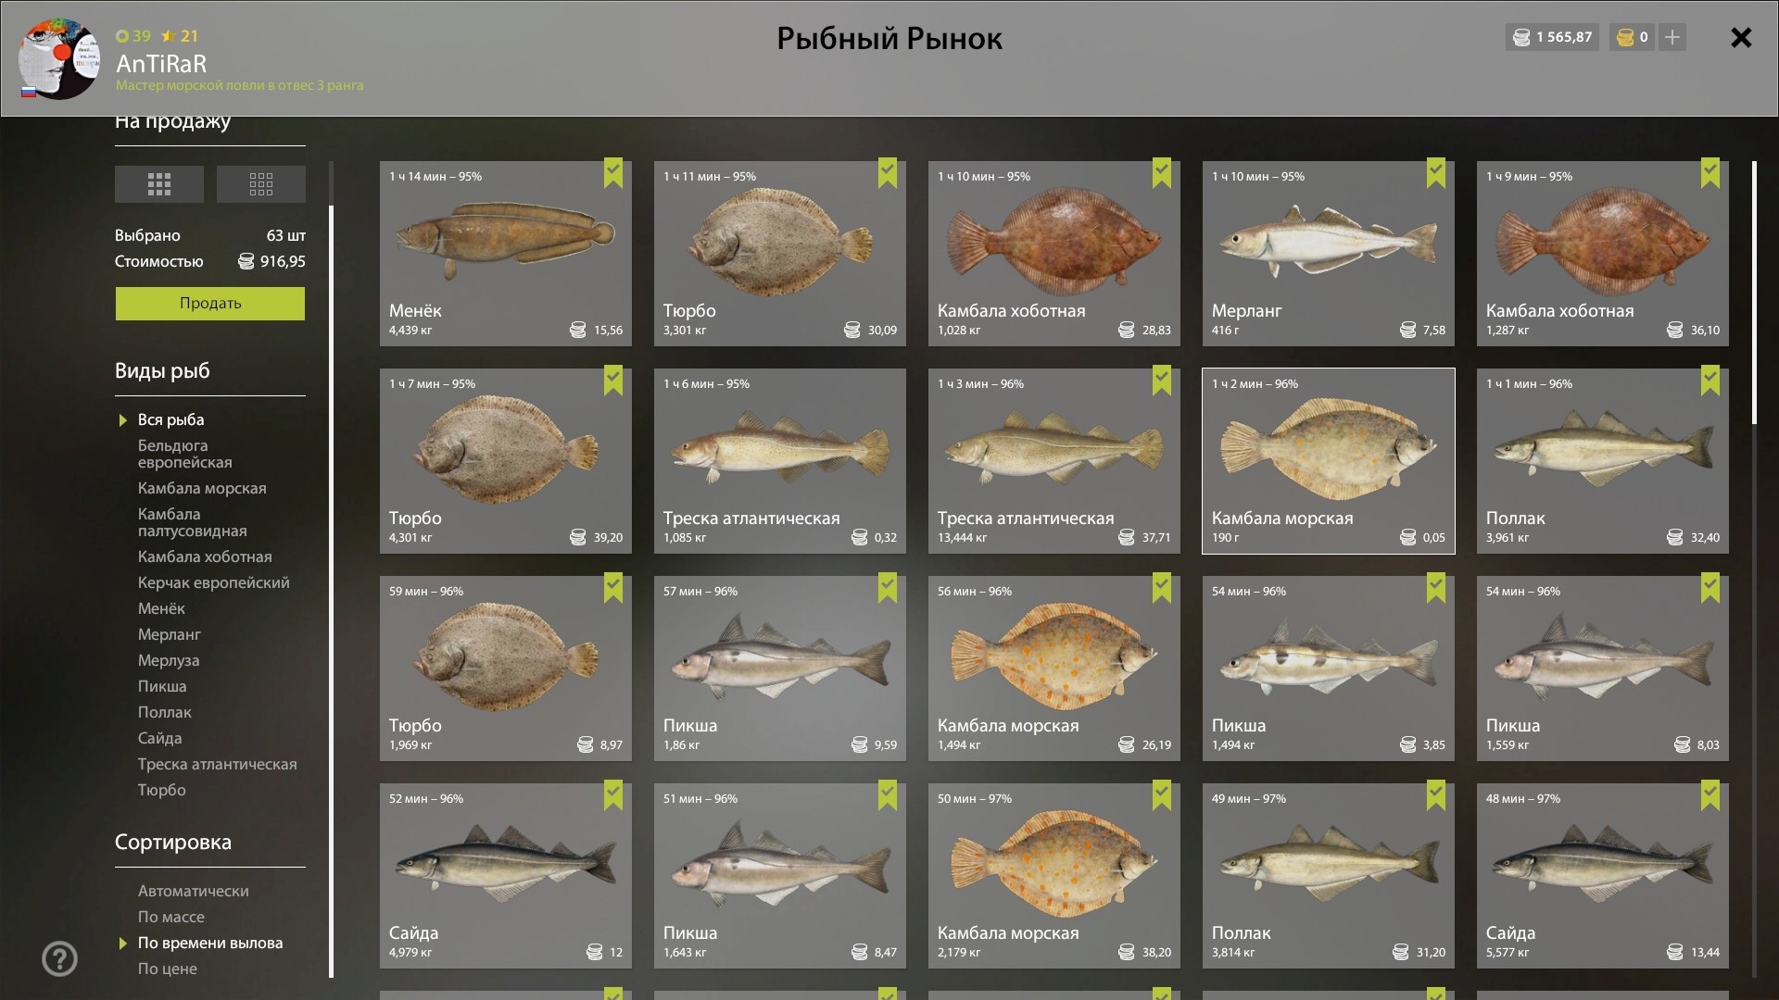Click the right vertical scrollbar of fish grid
1779x1000 pixels.
point(1754,293)
